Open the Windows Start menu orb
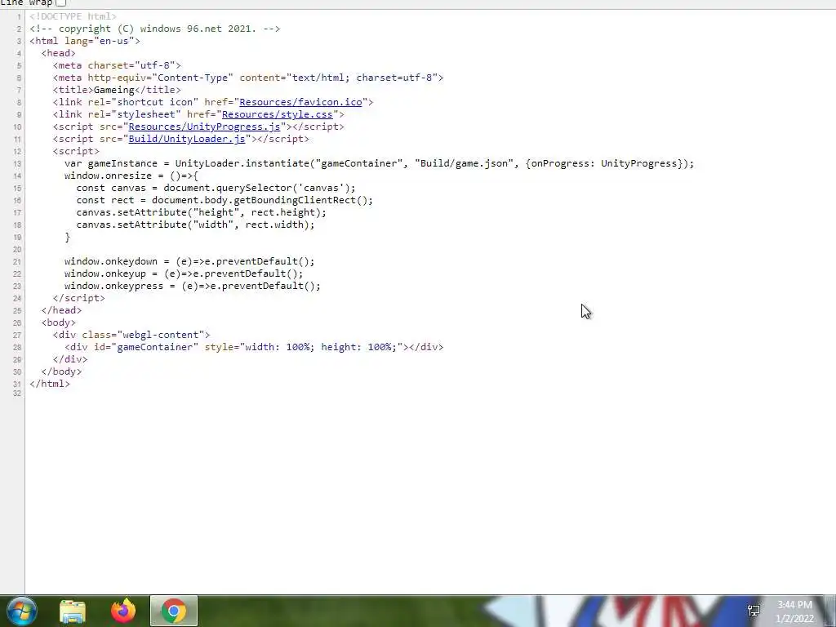Image resolution: width=836 pixels, height=627 pixels. 21,611
